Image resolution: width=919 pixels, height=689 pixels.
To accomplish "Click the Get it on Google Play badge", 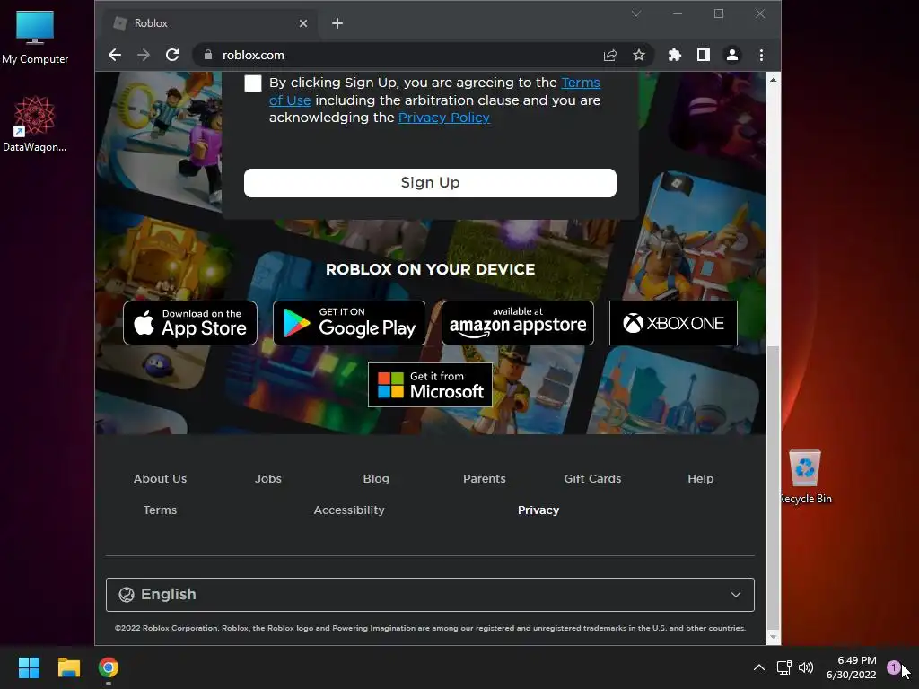I will (x=349, y=323).
